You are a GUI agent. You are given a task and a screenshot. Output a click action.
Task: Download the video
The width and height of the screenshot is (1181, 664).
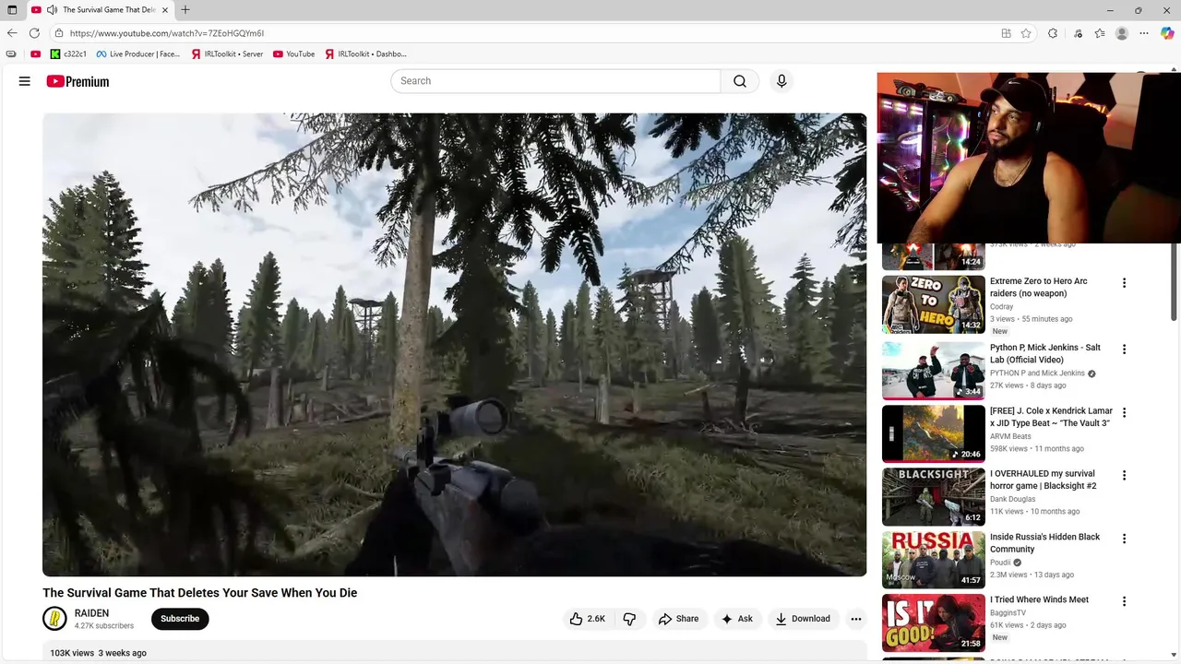click(803, 619)
